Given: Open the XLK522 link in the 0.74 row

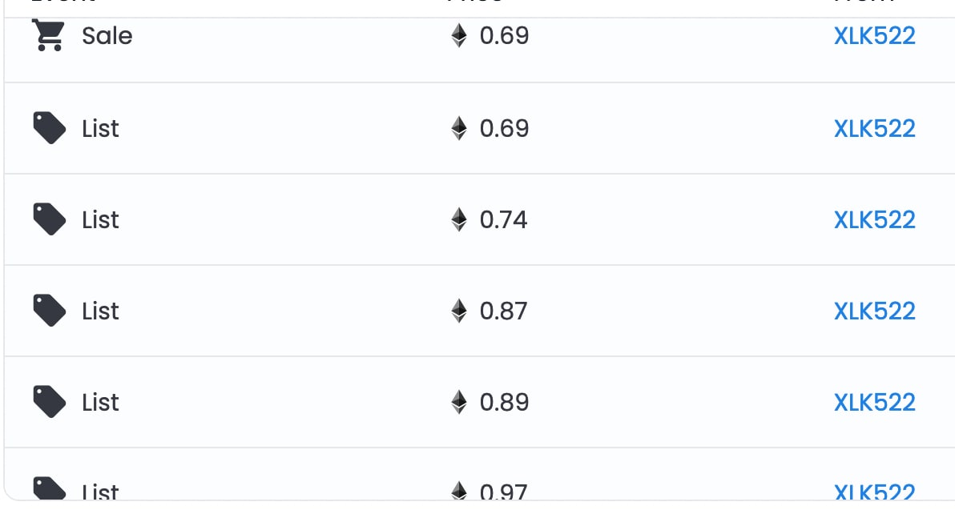Looking at the screenshot, I should coord(875,219).
